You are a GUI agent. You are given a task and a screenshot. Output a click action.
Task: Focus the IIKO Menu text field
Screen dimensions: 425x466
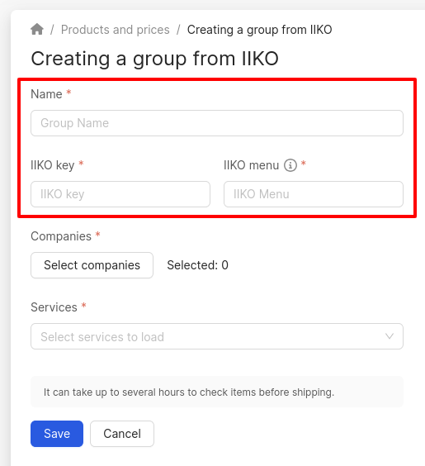[314, 194]
